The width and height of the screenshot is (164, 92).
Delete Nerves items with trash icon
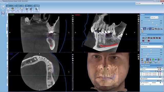[158, 67]
